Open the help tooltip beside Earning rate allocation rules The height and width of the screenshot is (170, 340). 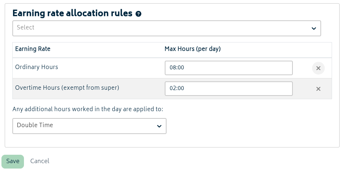138,14
